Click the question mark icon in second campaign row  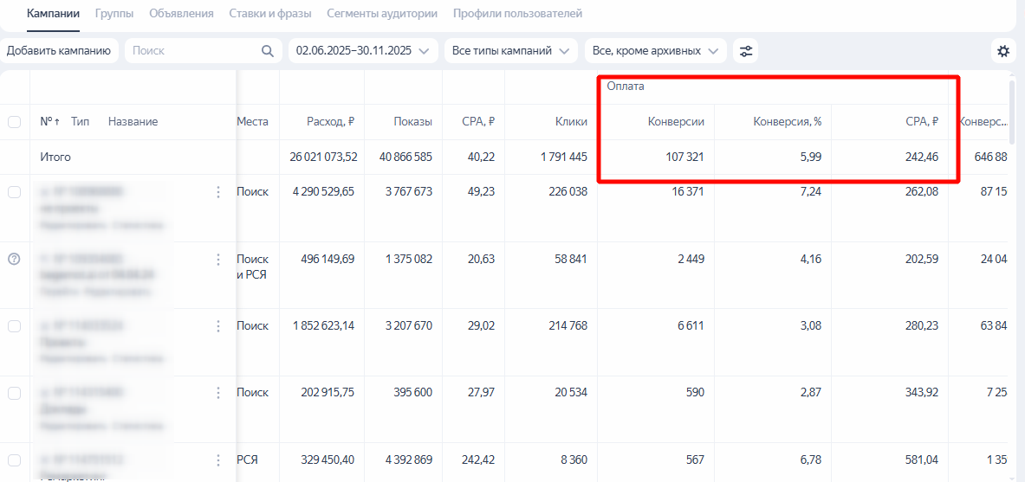[x=14, y=259]
